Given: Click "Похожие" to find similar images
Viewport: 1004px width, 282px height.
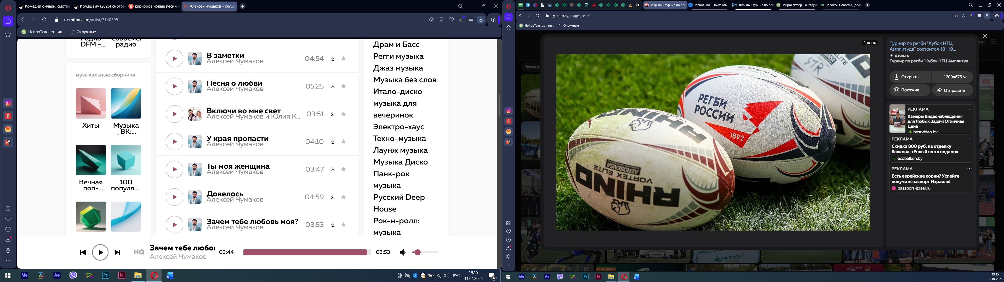Looking at the screenshot, I should [x=910, y=90].
